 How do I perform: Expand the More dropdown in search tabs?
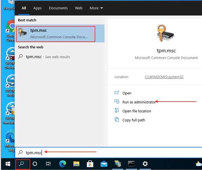point(96,8)
